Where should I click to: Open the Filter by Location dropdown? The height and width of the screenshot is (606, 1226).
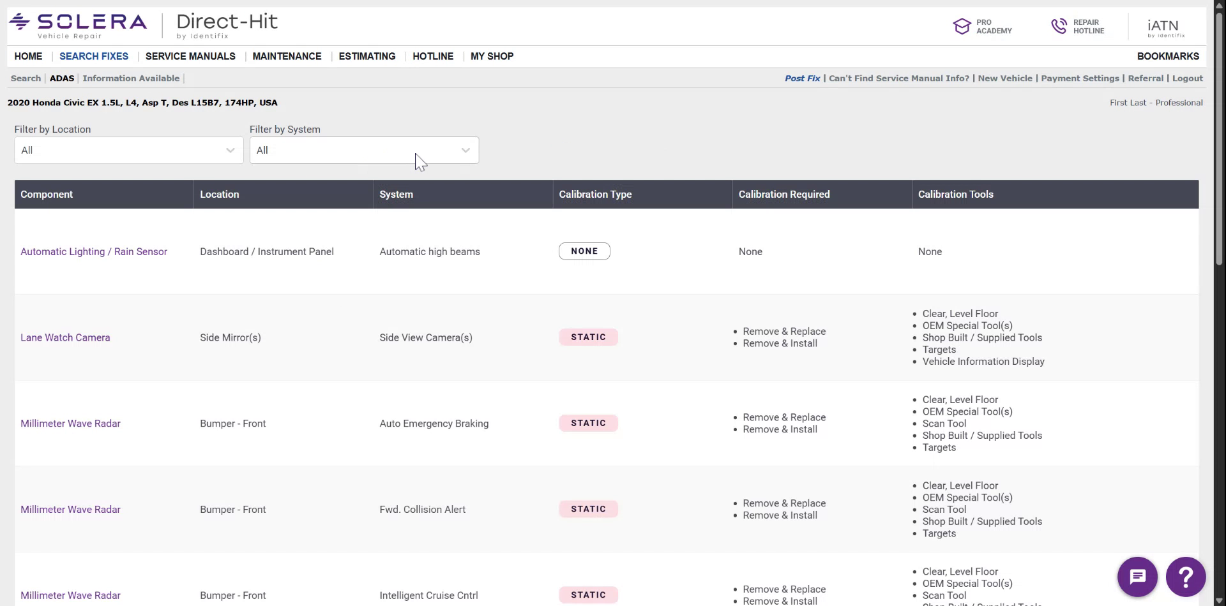tap(128, 150)
